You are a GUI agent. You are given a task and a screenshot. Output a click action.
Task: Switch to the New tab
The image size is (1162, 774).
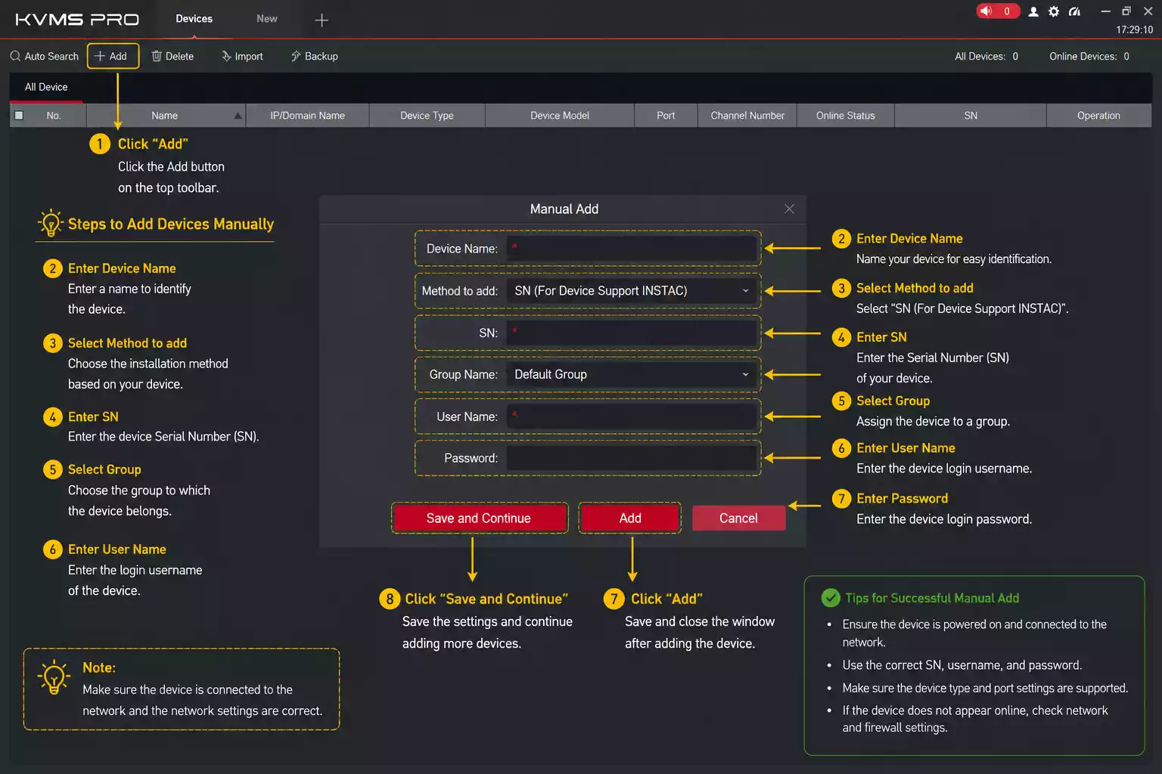pyautogui.click(x=267, y=19)
